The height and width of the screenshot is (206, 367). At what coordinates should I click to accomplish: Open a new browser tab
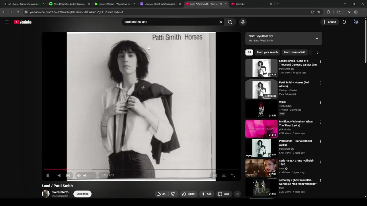(278, 4)
